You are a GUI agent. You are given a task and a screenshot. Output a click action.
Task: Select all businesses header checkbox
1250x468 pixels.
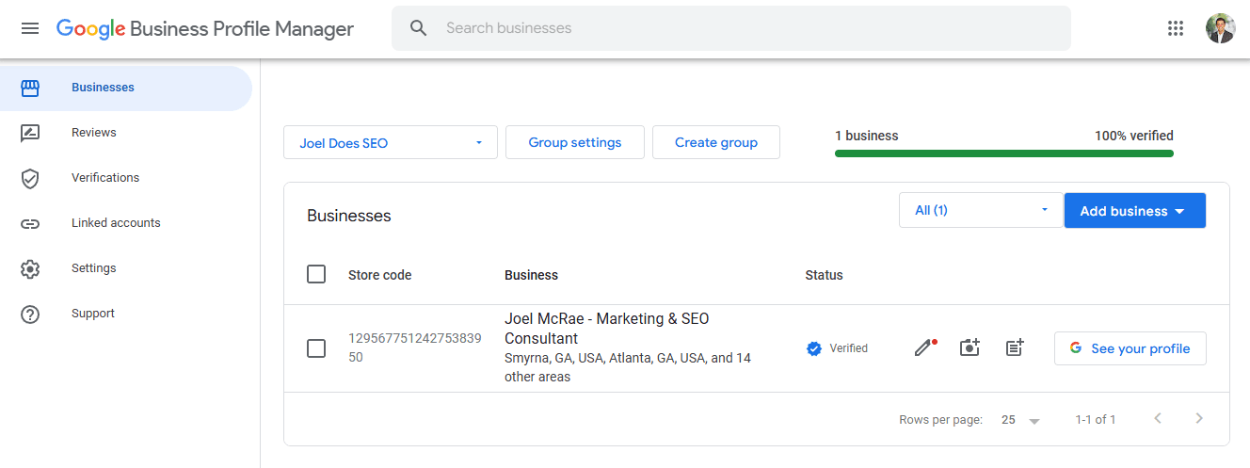click(x=316, y=274)
